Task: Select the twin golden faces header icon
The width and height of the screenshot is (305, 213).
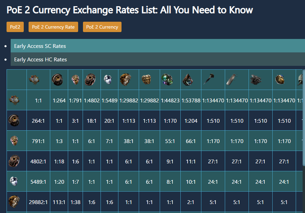Action: pos(147,80)
